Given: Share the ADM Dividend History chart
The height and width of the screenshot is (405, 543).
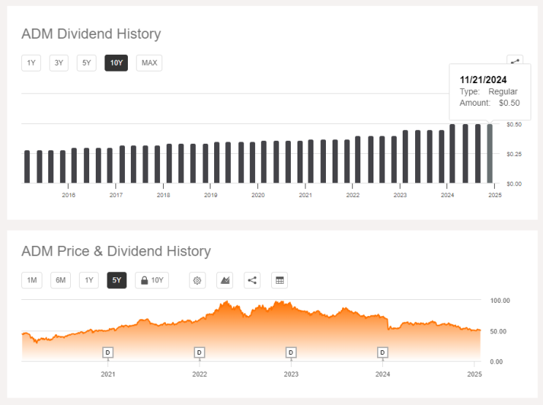Looking at the screenshot, I should (515, 63).
